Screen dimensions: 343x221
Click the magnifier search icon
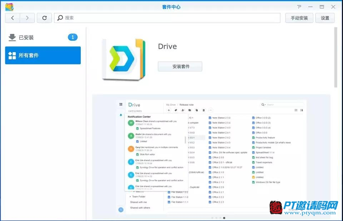pos(60,18)
